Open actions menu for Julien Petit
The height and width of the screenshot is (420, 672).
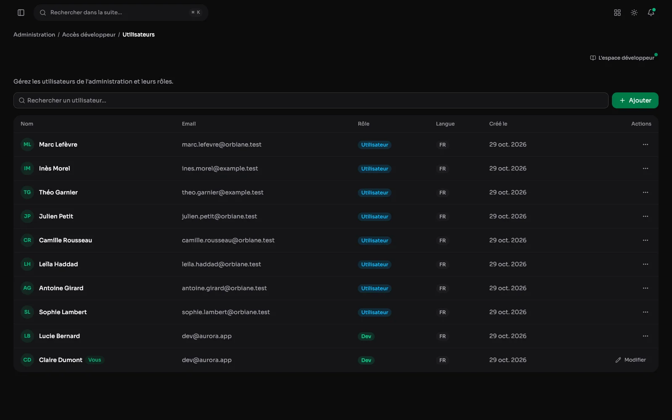646,216
